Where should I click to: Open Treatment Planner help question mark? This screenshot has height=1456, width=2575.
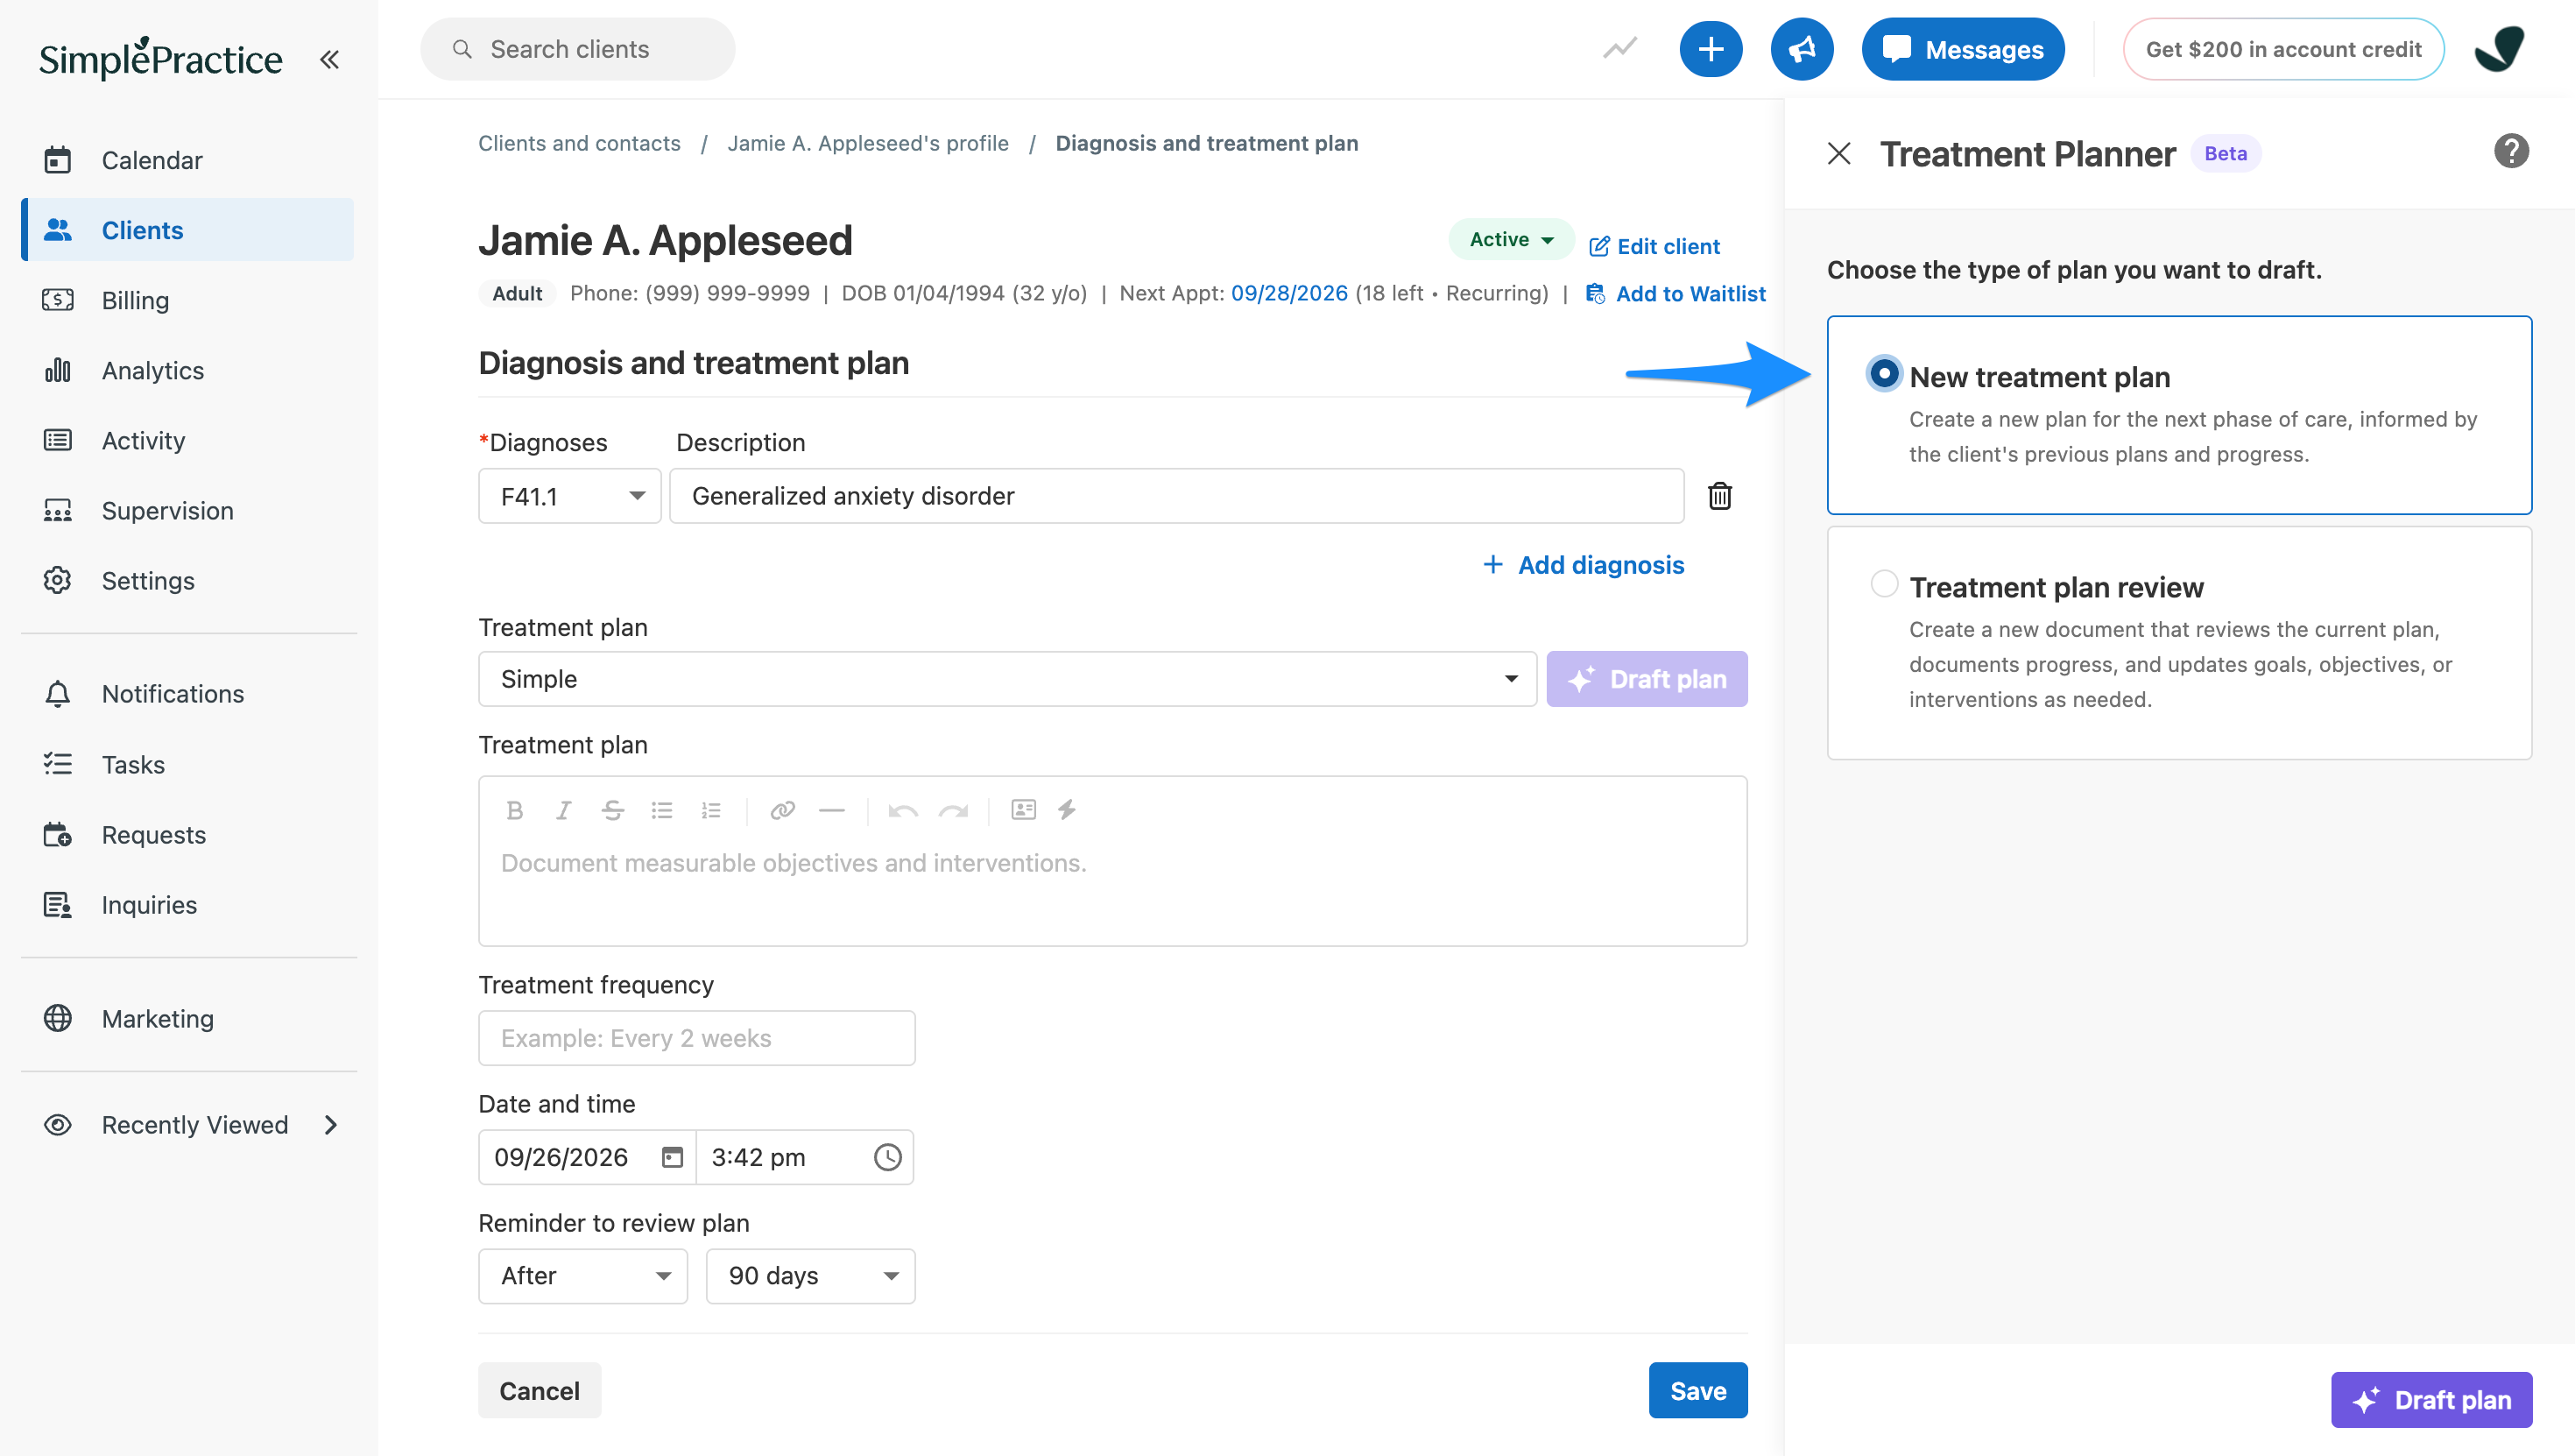2510,151
